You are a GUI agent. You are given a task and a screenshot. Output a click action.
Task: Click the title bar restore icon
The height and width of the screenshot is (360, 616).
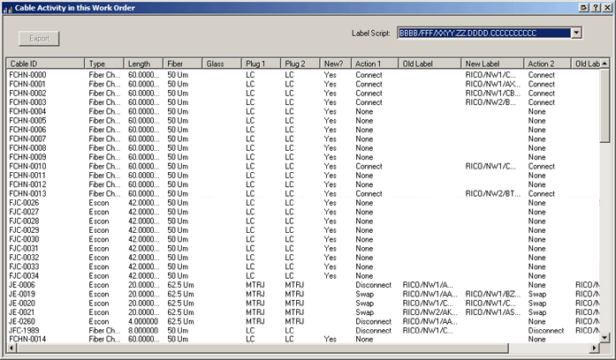coord(584,7)
